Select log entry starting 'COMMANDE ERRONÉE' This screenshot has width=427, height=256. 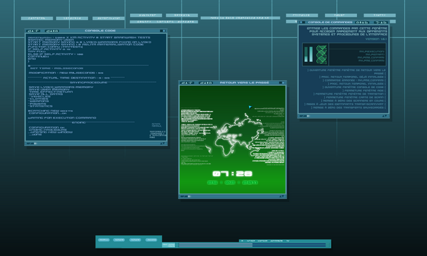point(354,80)
